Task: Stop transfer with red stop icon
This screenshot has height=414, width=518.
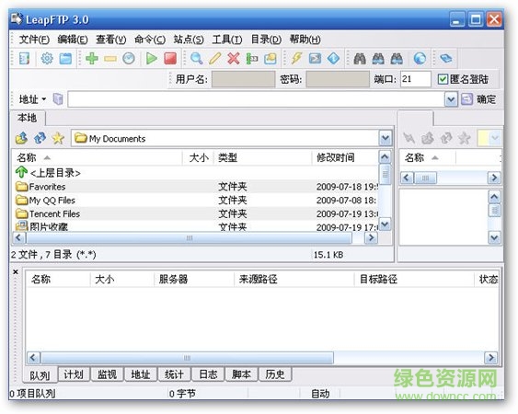Action: tap(170, 59)
